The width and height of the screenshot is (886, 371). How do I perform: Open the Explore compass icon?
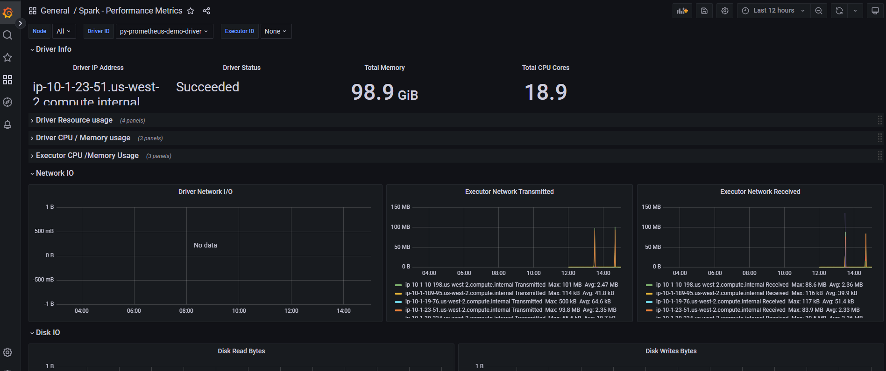tap(7, 102)
